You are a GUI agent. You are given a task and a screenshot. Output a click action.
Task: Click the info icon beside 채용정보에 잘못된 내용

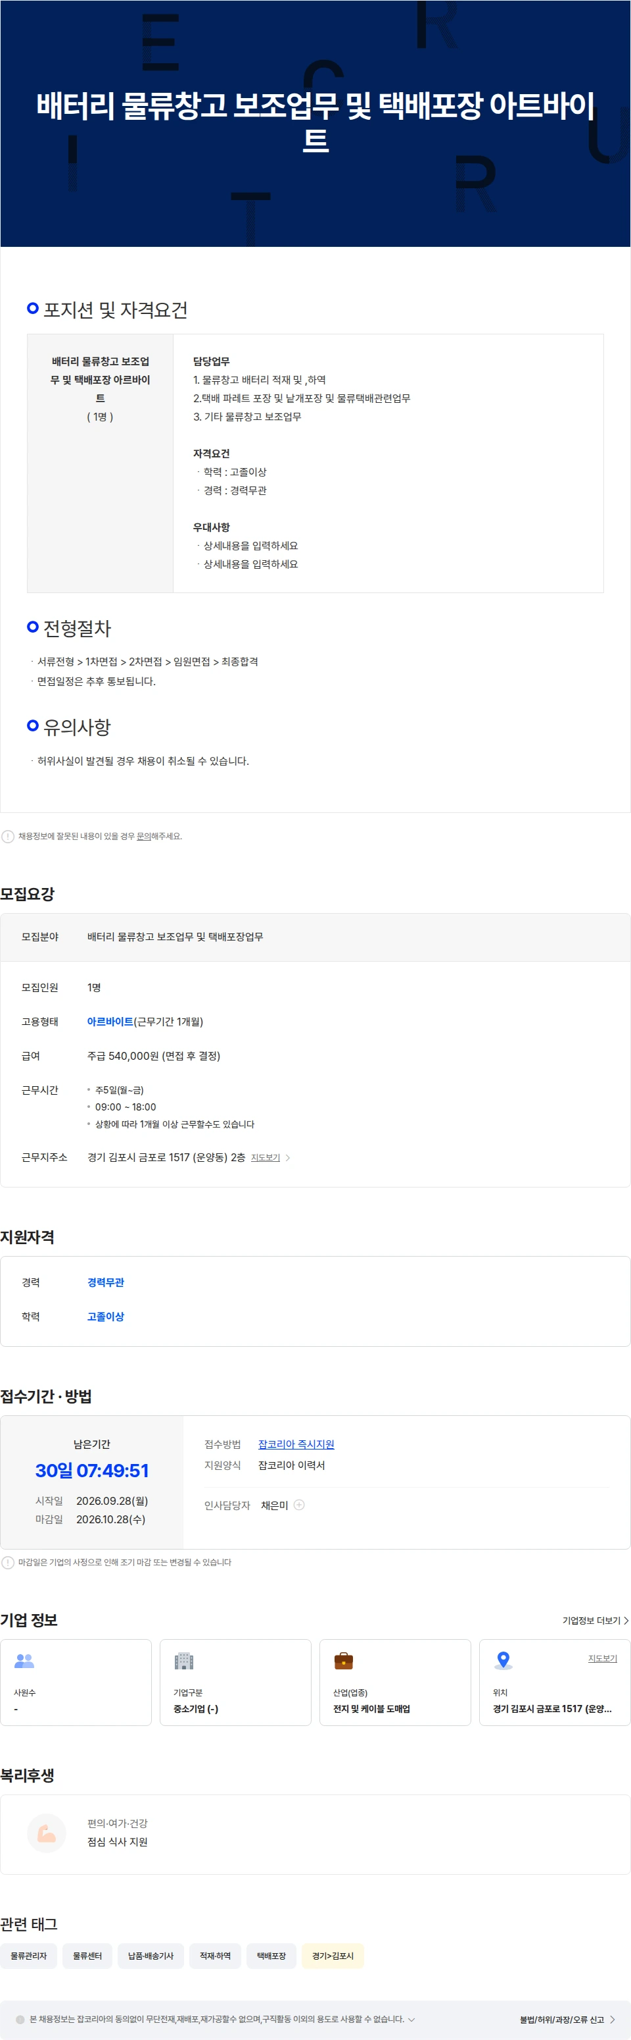[x=8, y=835]
